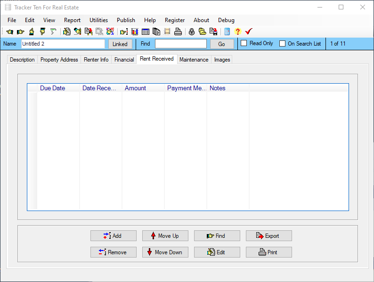Image resolution: width=374 pixels, height=282 pixels.
Task: Click the Remove button
Action: point(114,252)
